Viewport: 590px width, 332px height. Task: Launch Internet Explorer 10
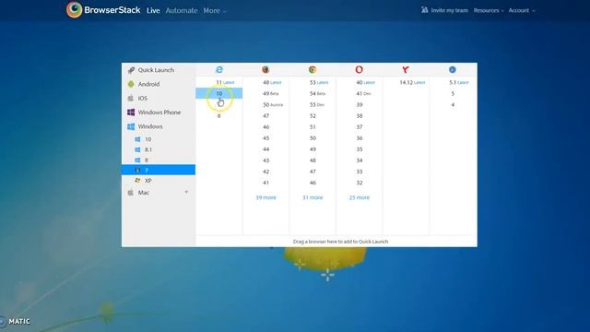(x=219, y=93)
